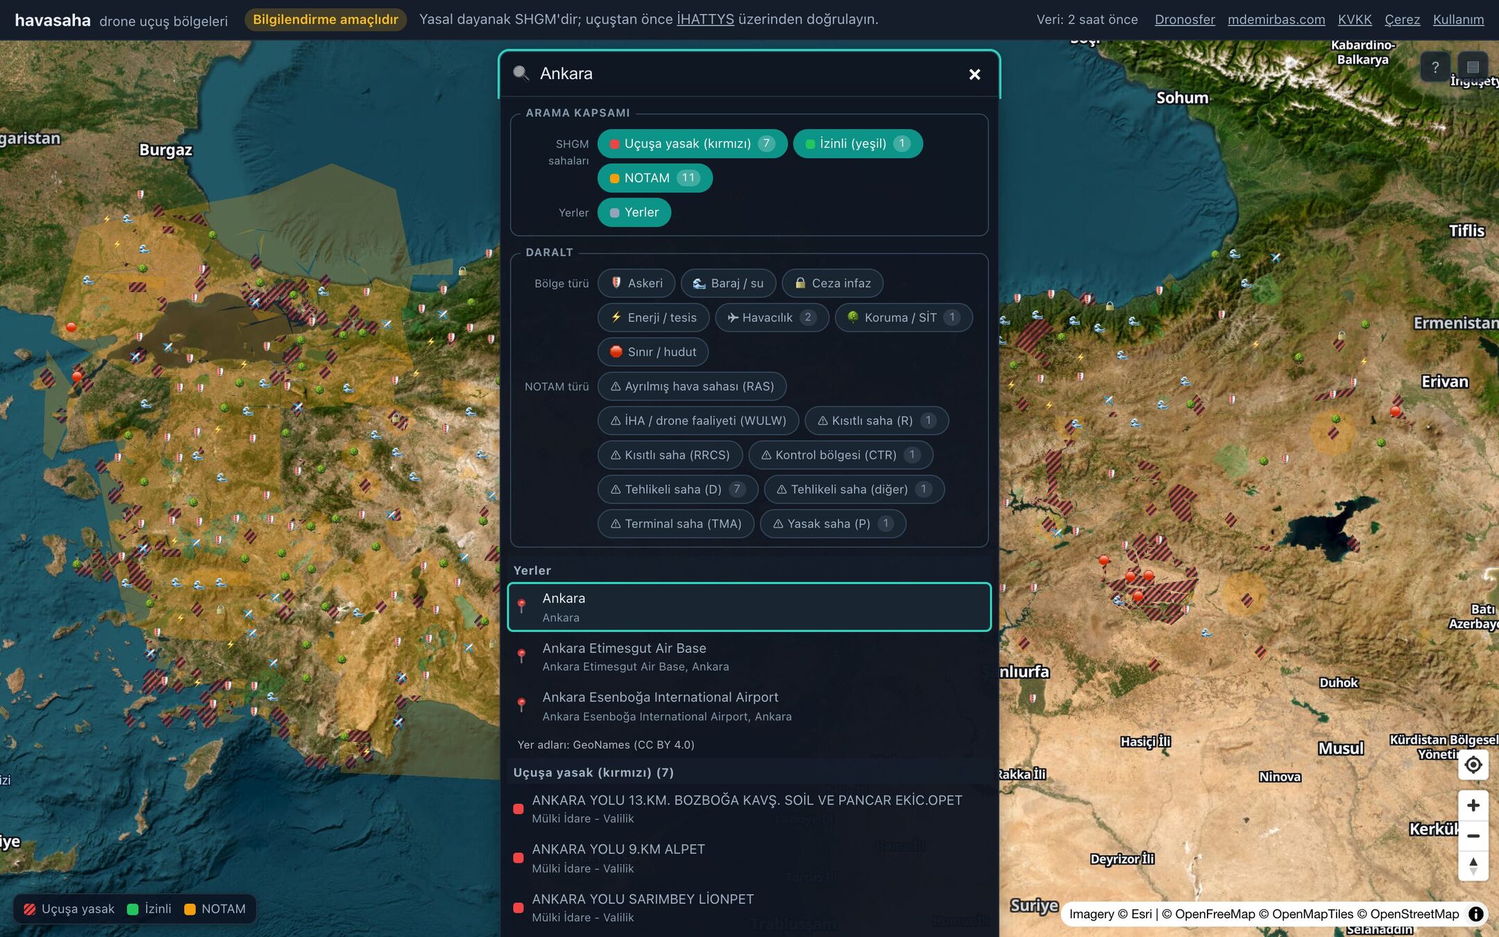Toggle Uçuşa yasak (kırmızı) scope chip
The width and height of the screenshot is (1499, 937).
coord(692,144)
